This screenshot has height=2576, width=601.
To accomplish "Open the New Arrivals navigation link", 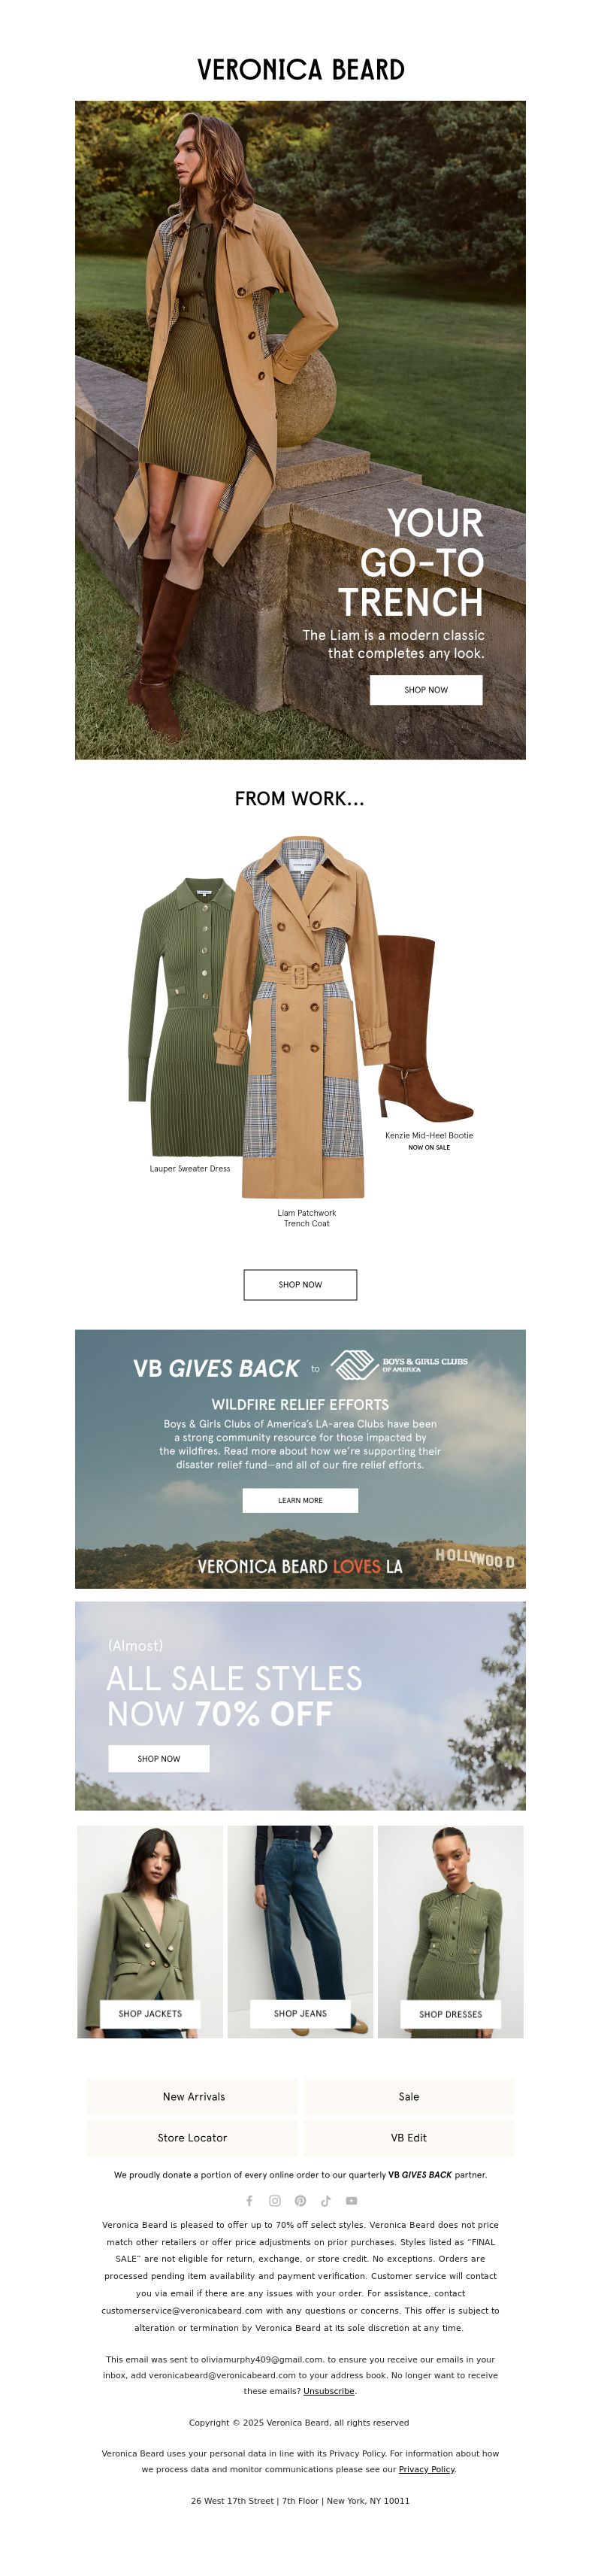I will [192, 2096].
